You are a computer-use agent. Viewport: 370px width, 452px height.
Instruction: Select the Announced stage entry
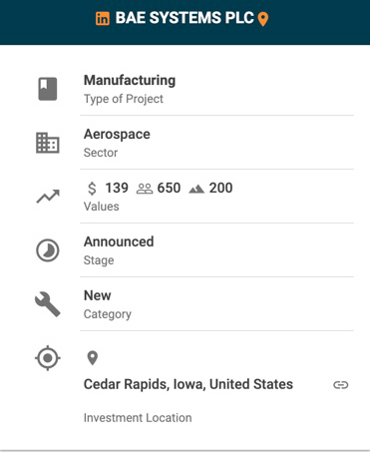pyautogui.click(x=119, y=241)
